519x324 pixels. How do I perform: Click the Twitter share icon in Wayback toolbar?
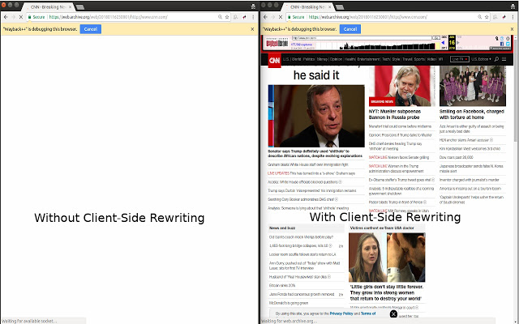508,44
